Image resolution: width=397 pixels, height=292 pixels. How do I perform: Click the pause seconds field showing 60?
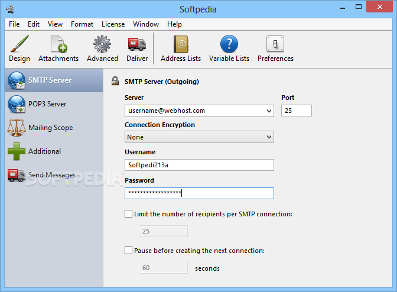(x=163, y=268)
